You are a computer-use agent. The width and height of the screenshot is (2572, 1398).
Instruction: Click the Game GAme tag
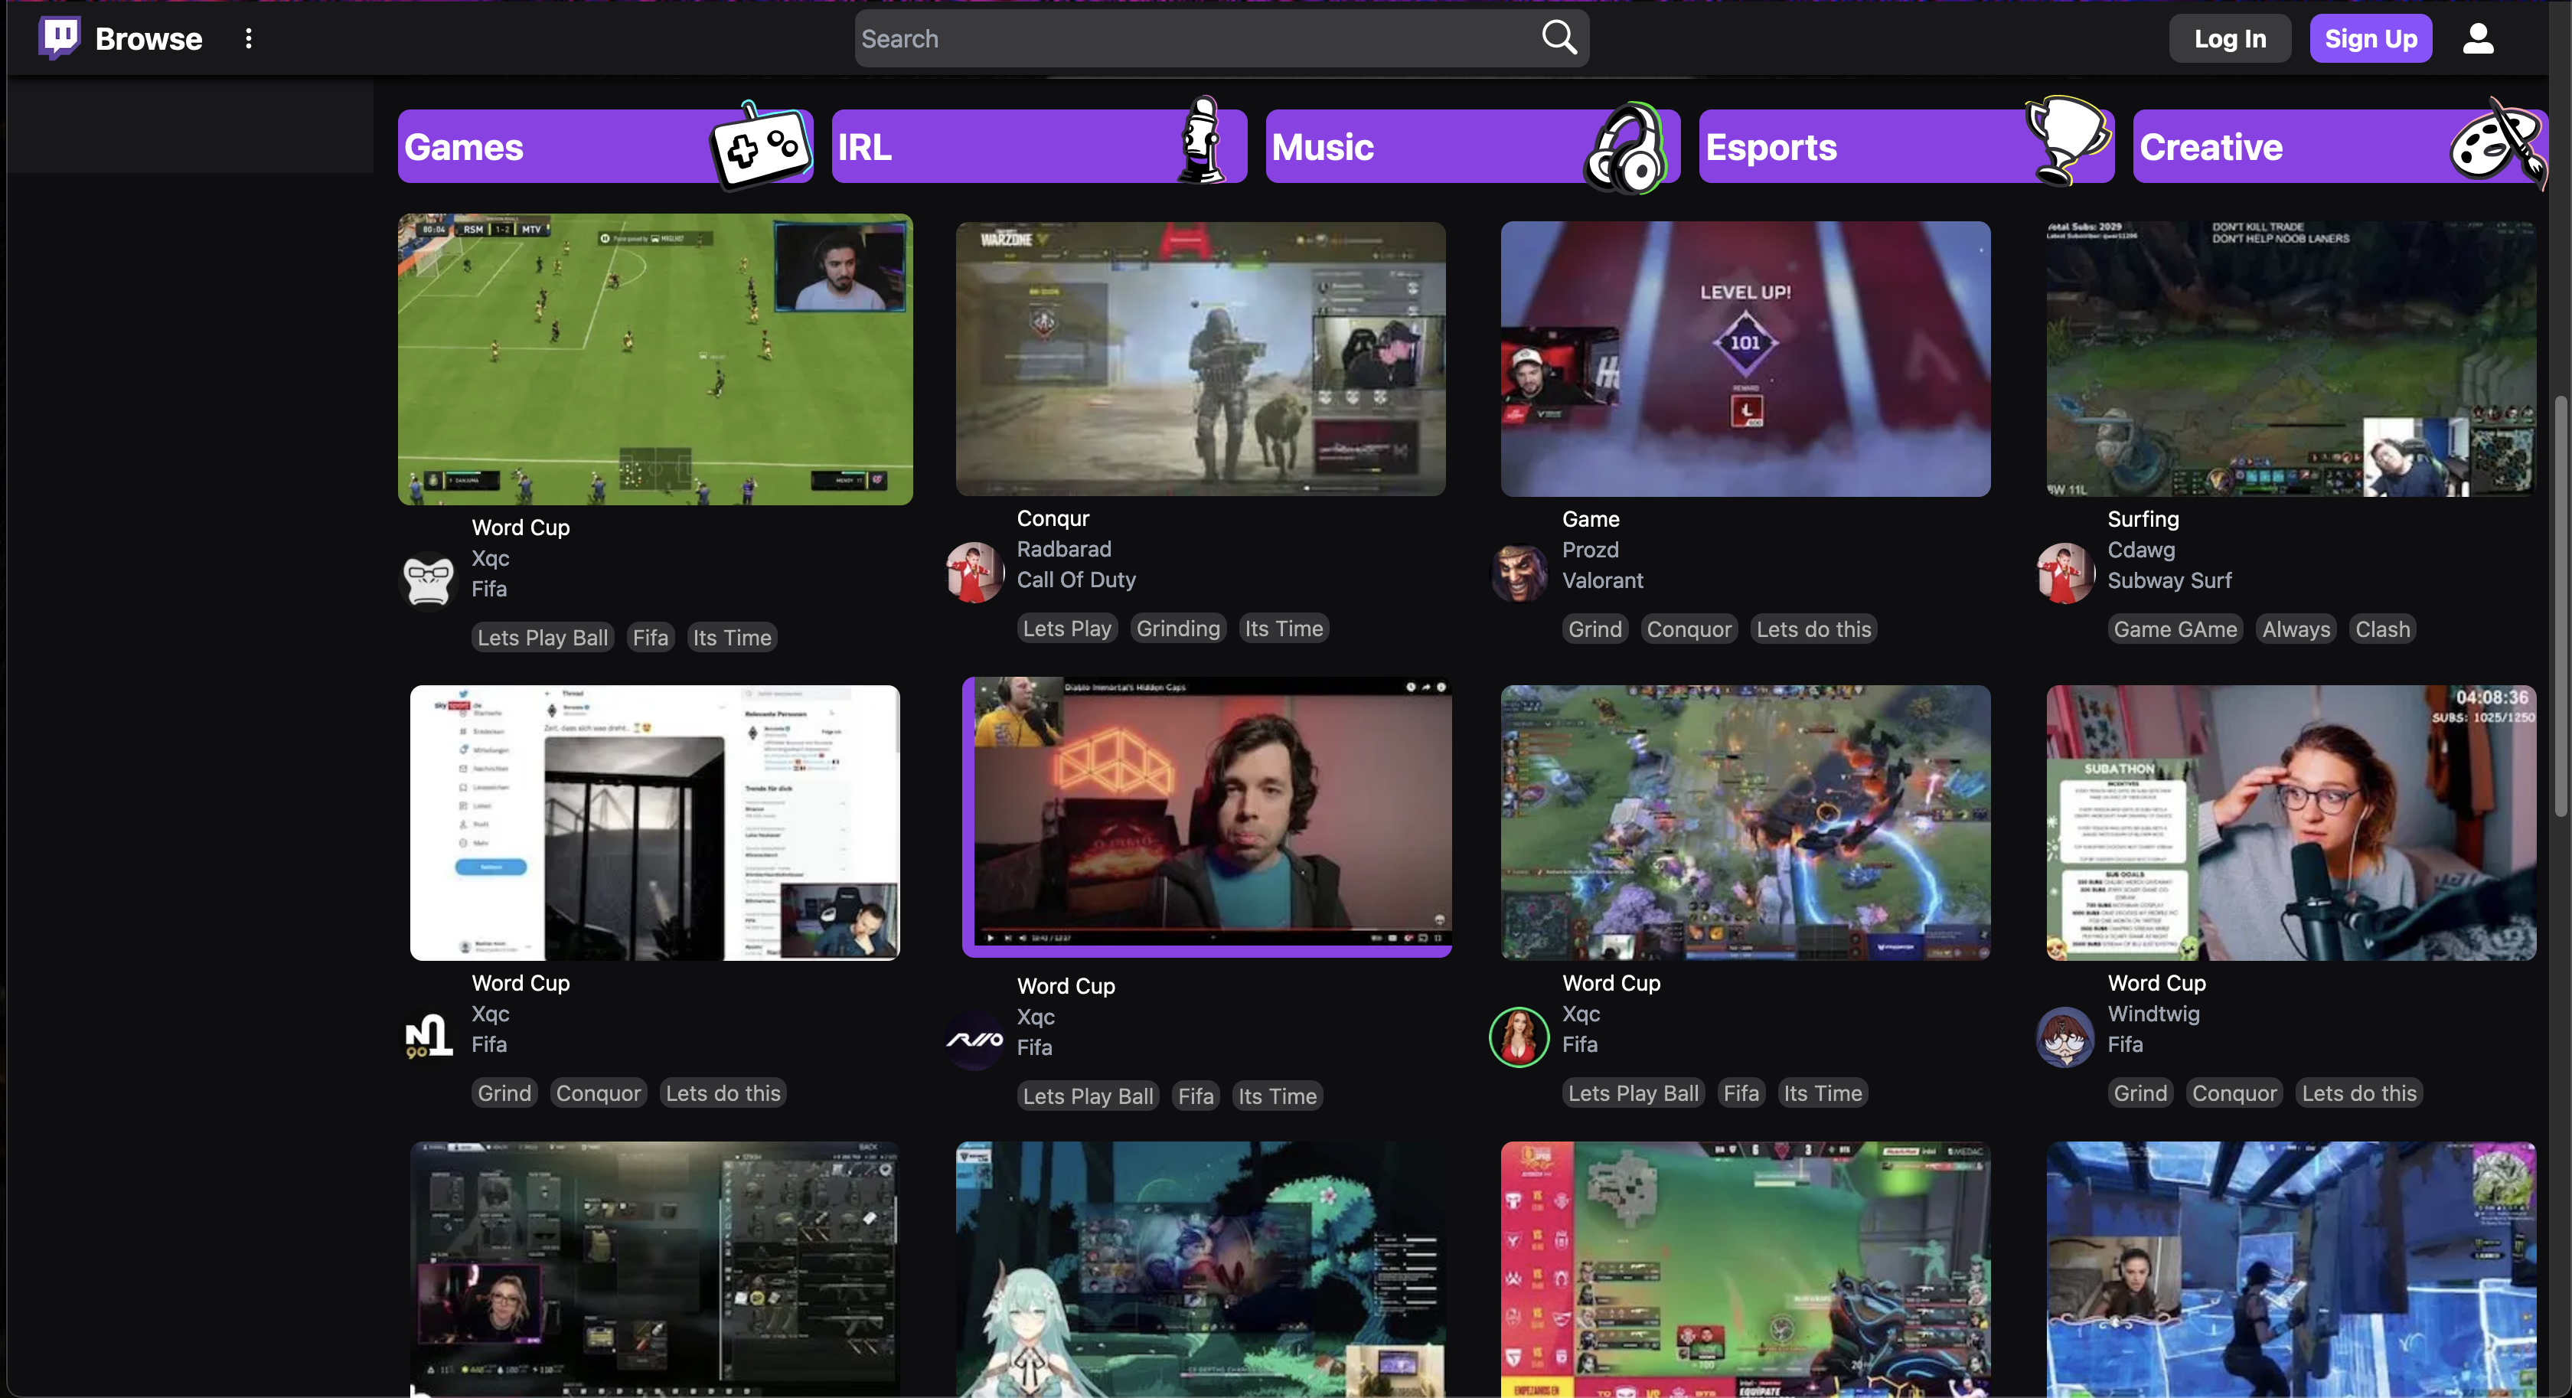point(2175,629)
